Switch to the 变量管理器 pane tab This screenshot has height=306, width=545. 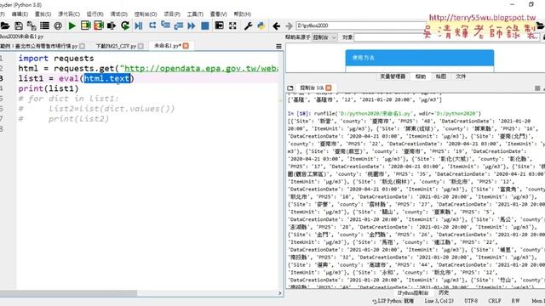393,76
